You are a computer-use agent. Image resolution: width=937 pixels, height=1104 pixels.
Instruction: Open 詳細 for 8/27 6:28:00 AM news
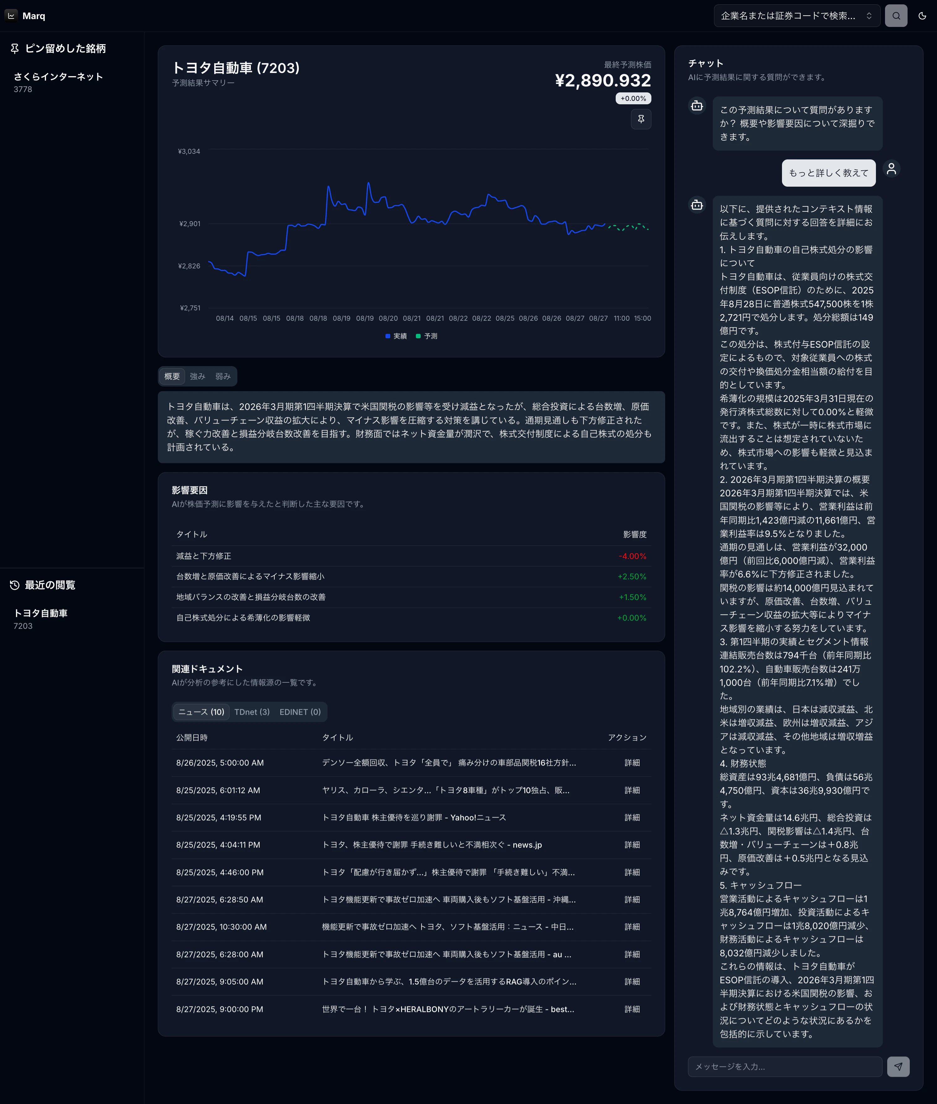point(632,955)
